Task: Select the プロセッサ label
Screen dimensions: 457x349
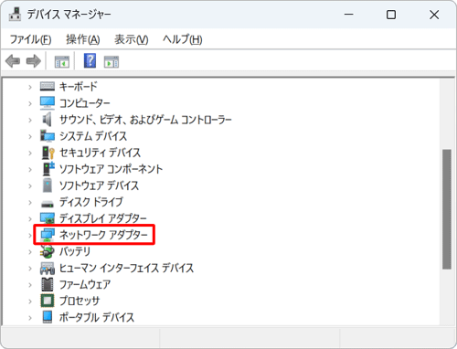Action: pos(80,301)
